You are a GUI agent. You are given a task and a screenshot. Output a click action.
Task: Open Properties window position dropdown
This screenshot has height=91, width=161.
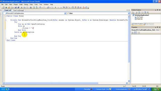point(156,27)
